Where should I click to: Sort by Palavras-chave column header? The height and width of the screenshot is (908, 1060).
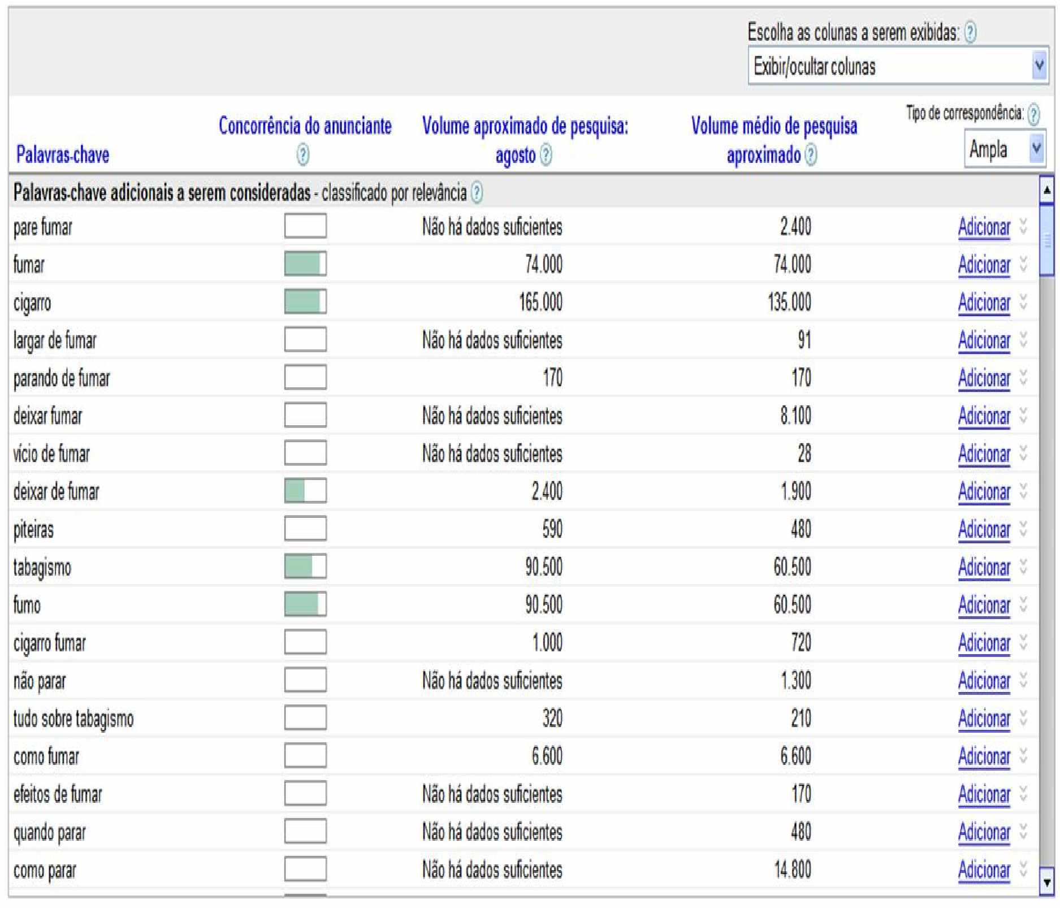(63, 154)
